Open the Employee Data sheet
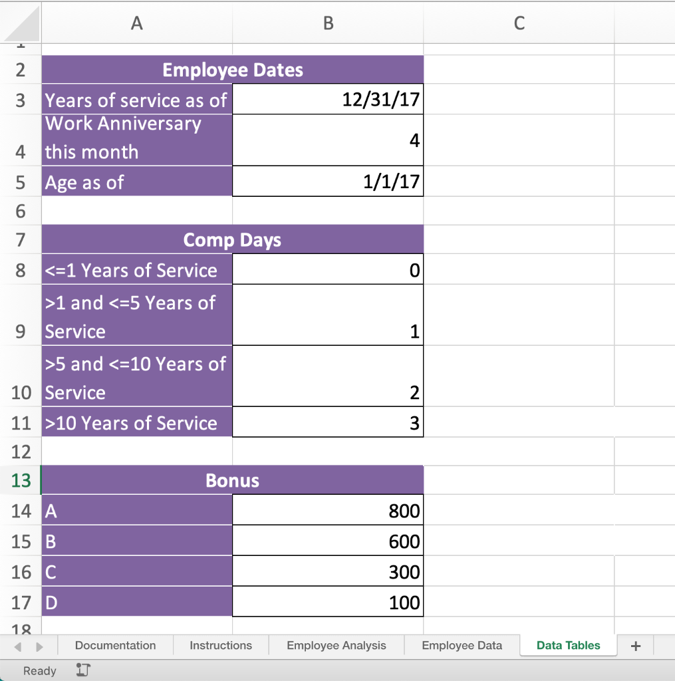Viewport: 675px width, 681px height. click(462, 645)
